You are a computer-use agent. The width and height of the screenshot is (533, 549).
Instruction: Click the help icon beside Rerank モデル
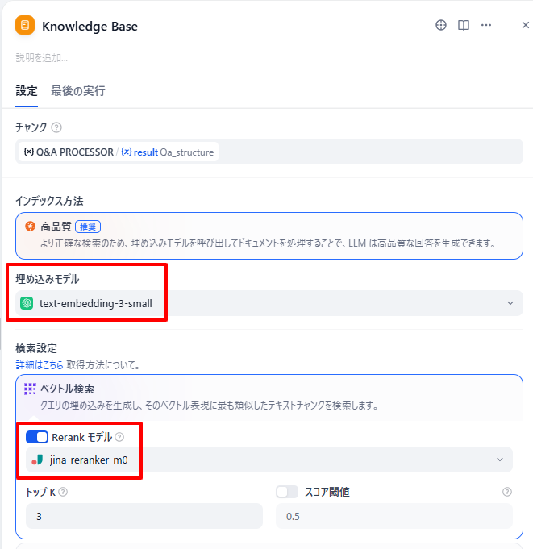pos(119,437)
